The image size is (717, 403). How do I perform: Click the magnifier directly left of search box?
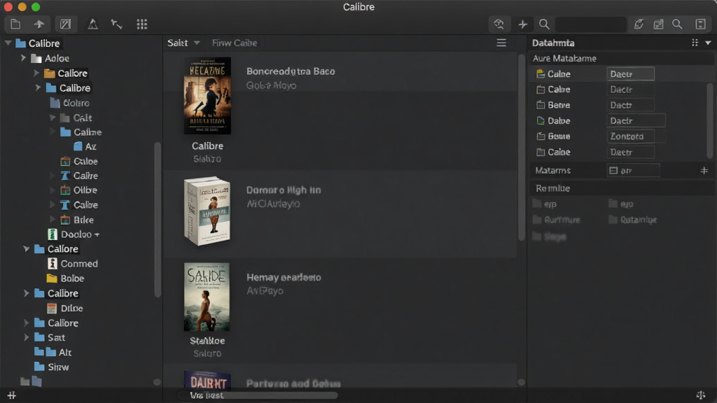click(x=543, y=24)
